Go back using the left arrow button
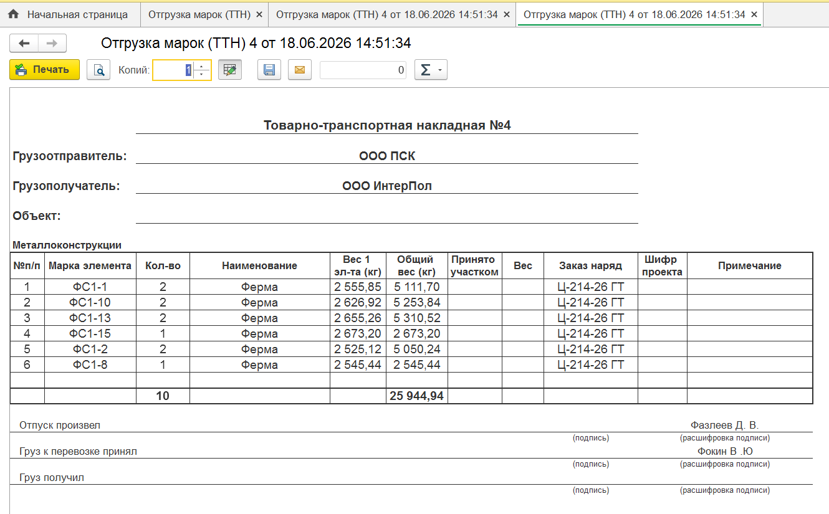The height and width of the screenshot is (514, 829). coord(24,43)
